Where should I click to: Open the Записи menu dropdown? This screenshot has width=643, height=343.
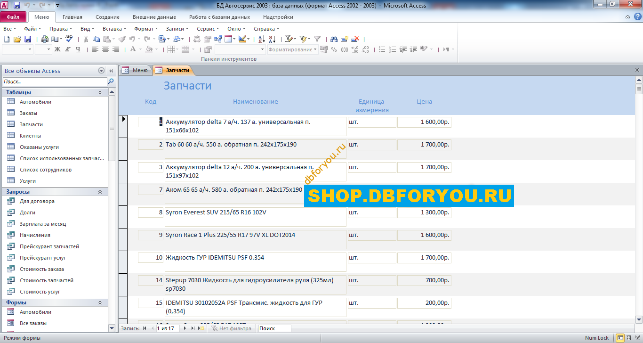tap(177, 29)
